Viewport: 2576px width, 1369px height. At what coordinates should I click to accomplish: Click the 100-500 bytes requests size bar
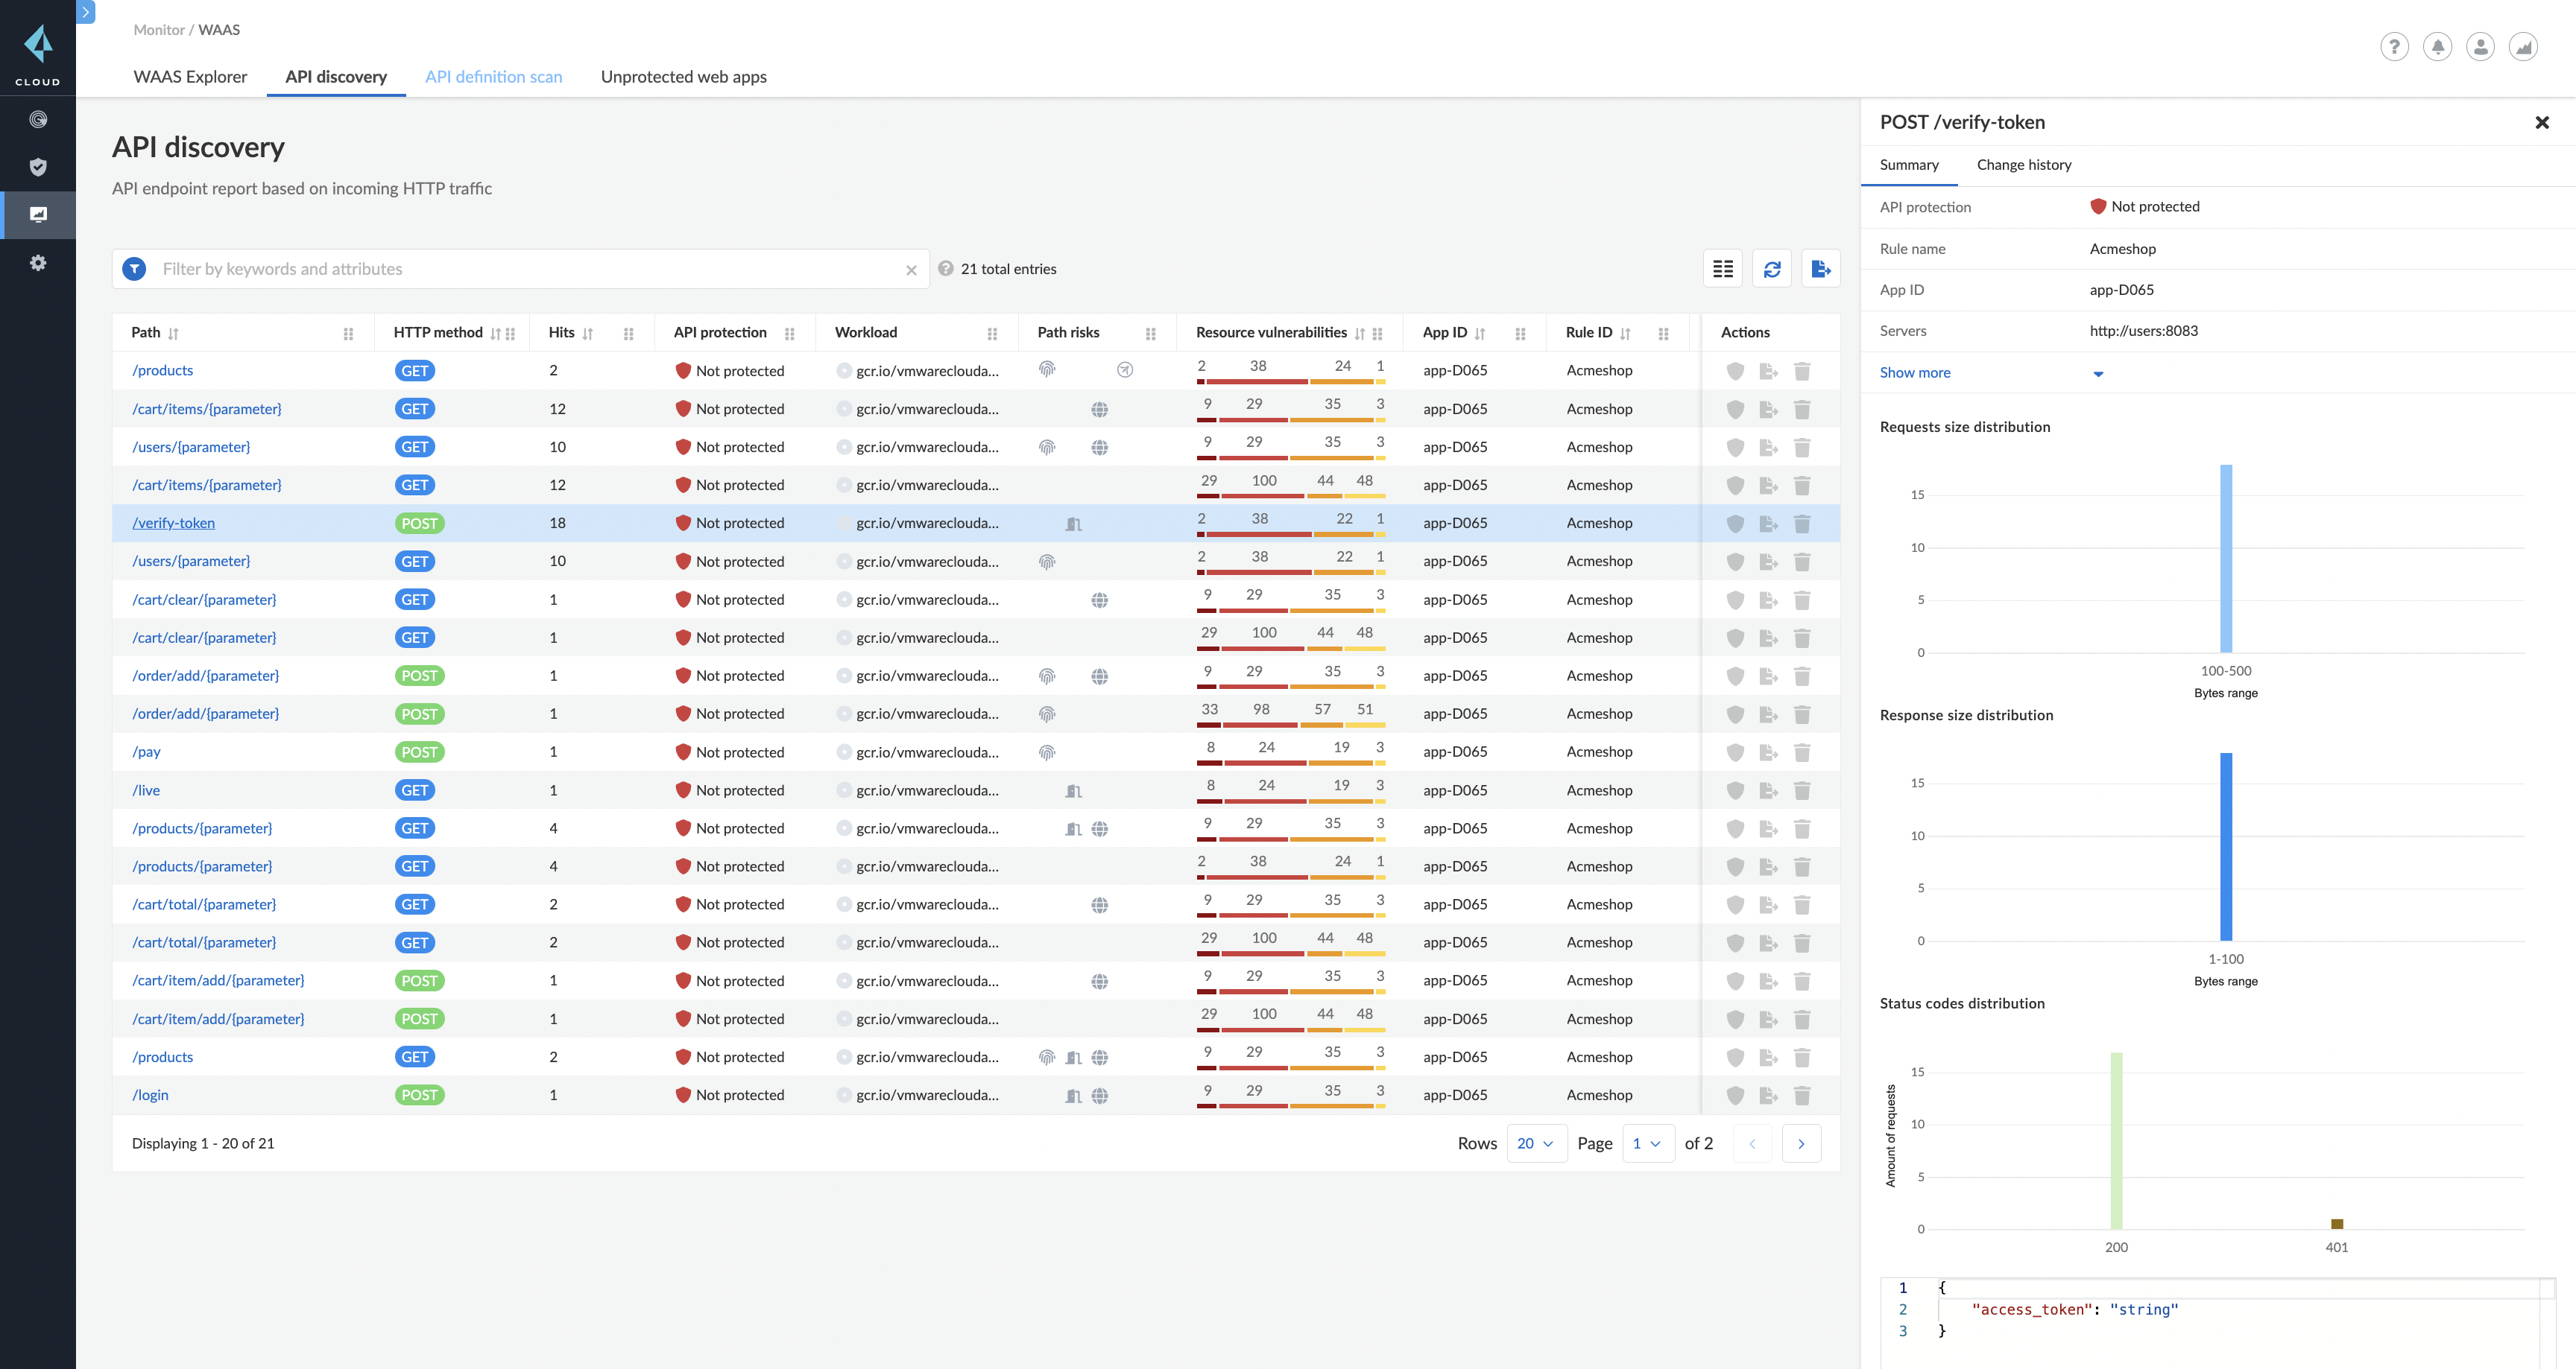tap(2225, 559)
